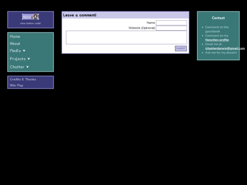
Task: Open the Neocities profile link
Action: [x=217, y=40]
